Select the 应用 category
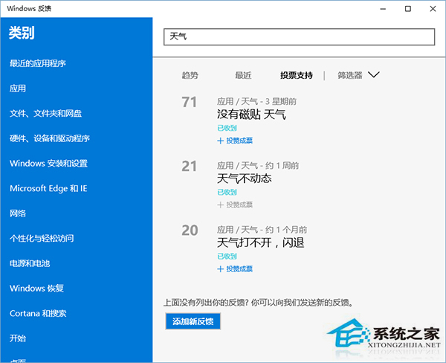The width and height of the screenshot is (446, 363). pyautogui.click(x=18, y=89)
